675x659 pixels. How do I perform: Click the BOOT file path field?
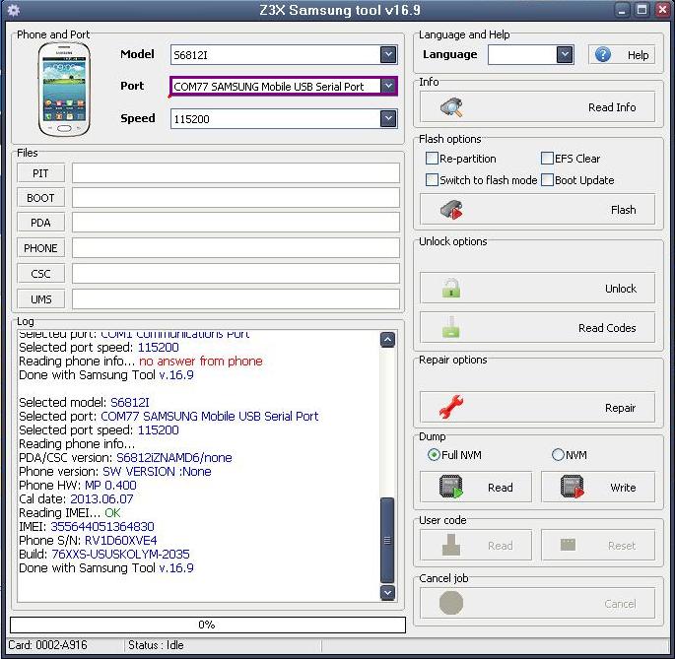(236, 198)
